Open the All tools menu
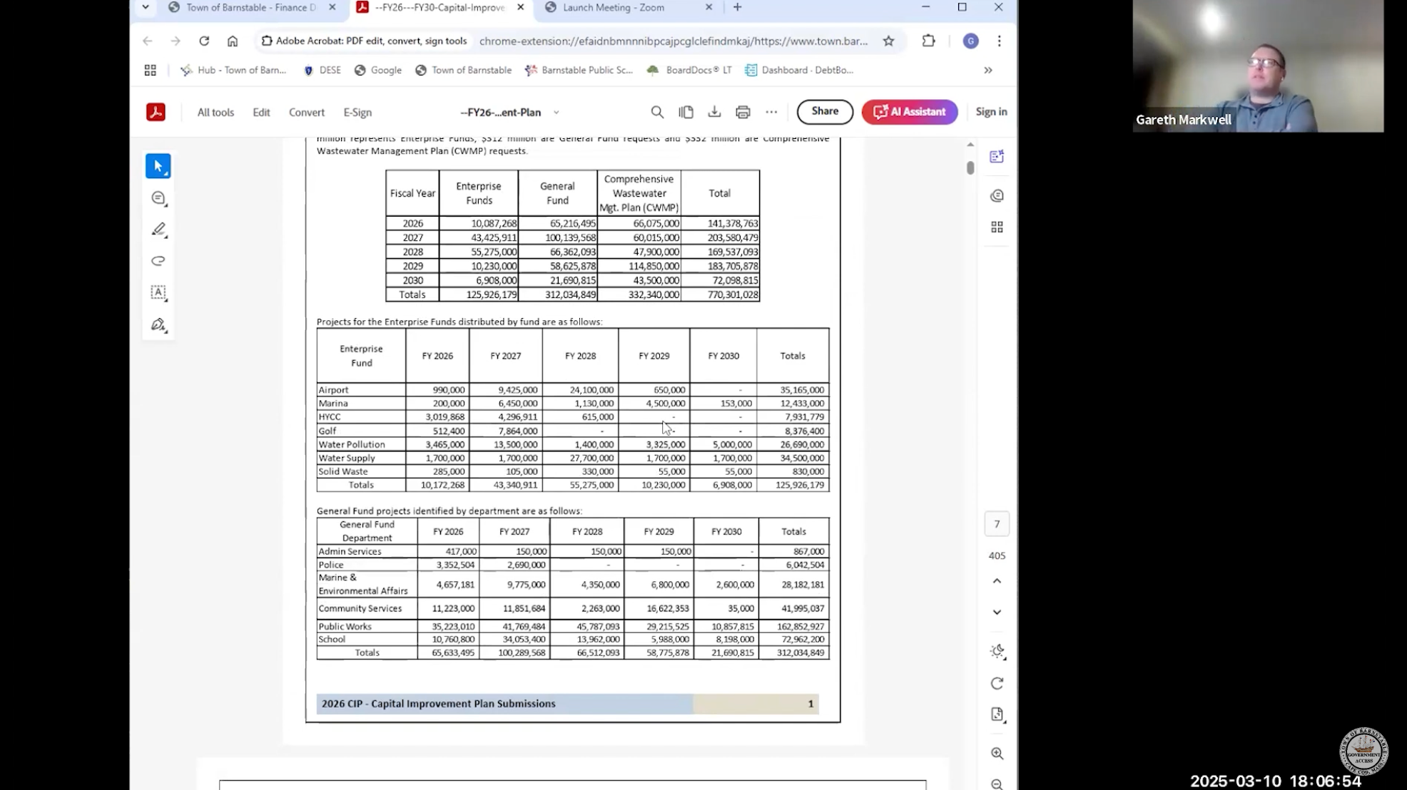1407x790 pixels. coord(215,113)
